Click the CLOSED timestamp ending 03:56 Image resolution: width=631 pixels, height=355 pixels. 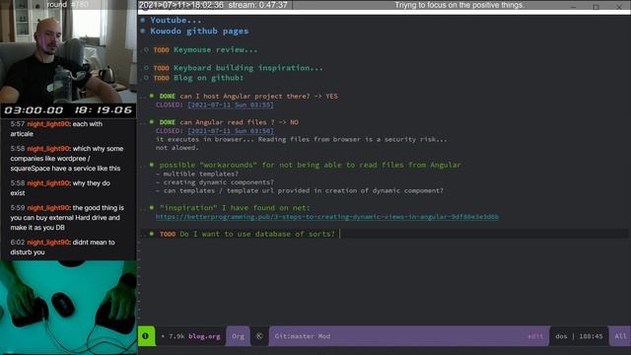click(231, 131)
